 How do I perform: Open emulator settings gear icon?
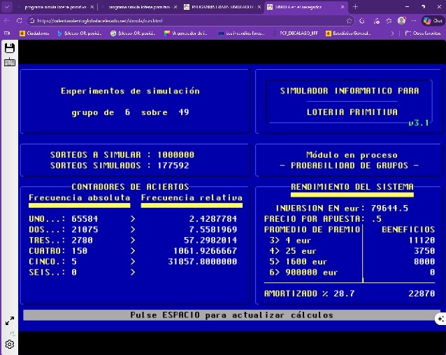pyautogui.click(x=9, y=344)
